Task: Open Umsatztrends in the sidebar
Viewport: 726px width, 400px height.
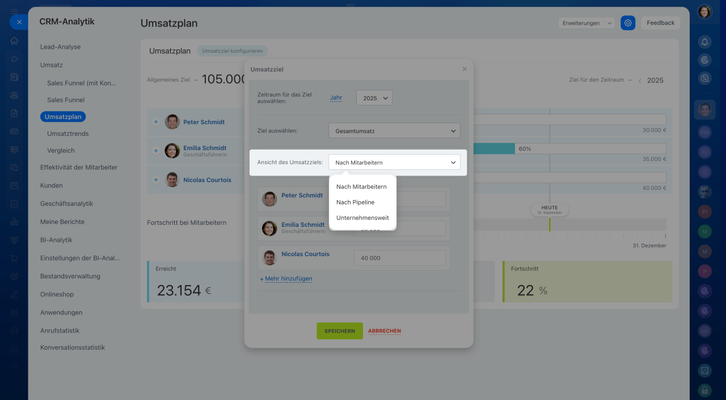Action: point(67,134)
